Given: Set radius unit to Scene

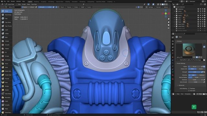Looking at the screenshot, I should point(201,69).
